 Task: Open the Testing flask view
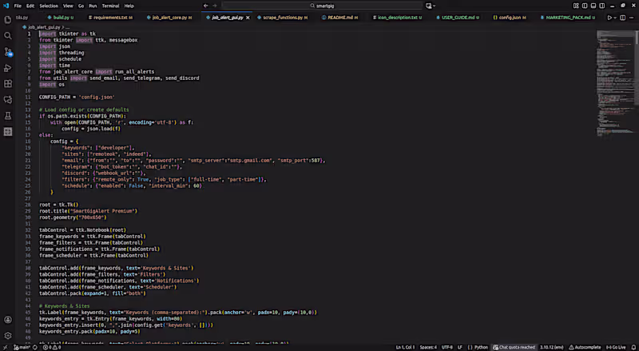tap(8, 116)
